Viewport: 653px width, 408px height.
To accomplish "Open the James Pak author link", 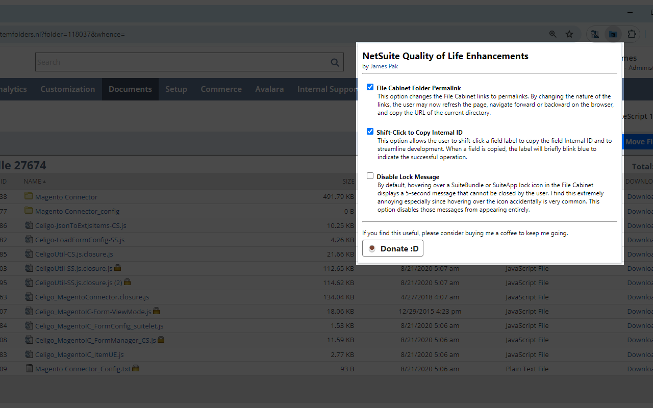I will [x=384, y=66].
